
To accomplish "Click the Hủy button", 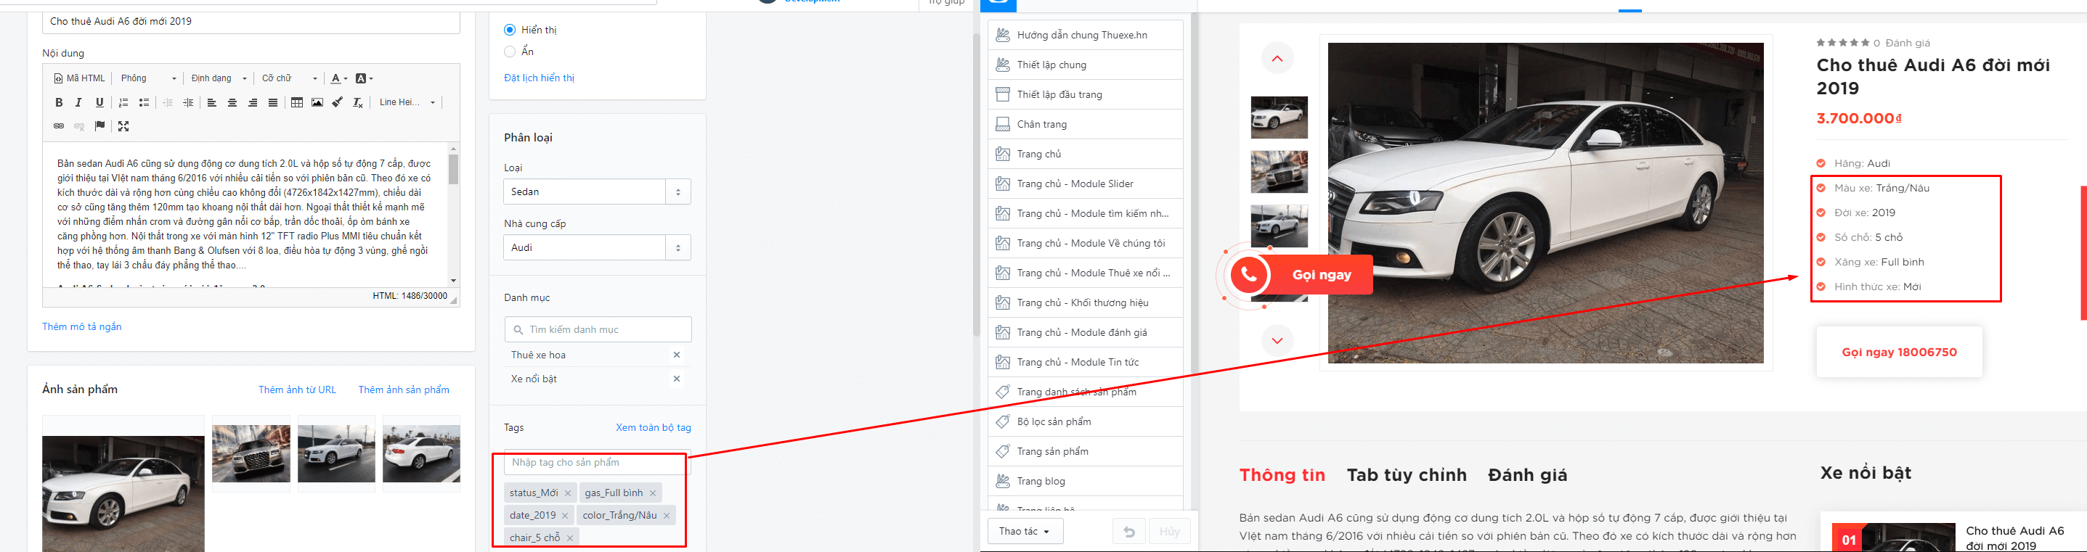I will pyautogui.click(x=1169, y=532).
